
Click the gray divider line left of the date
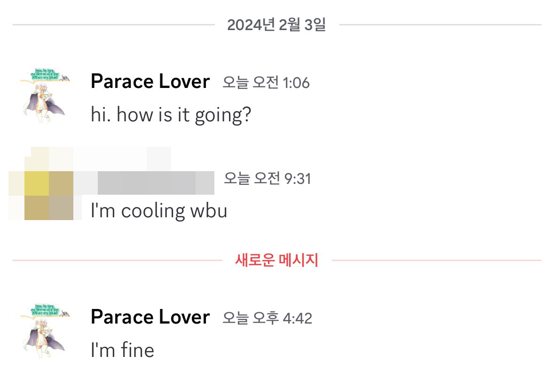click(x=113, y=24)
